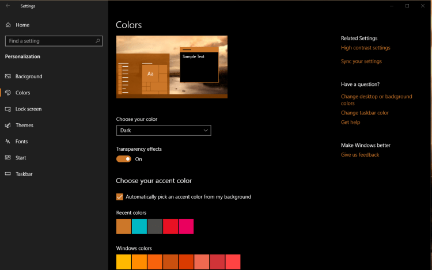Pick the yellow Windows colors swatch
The image size is (432, 270).
coord(124,263)
